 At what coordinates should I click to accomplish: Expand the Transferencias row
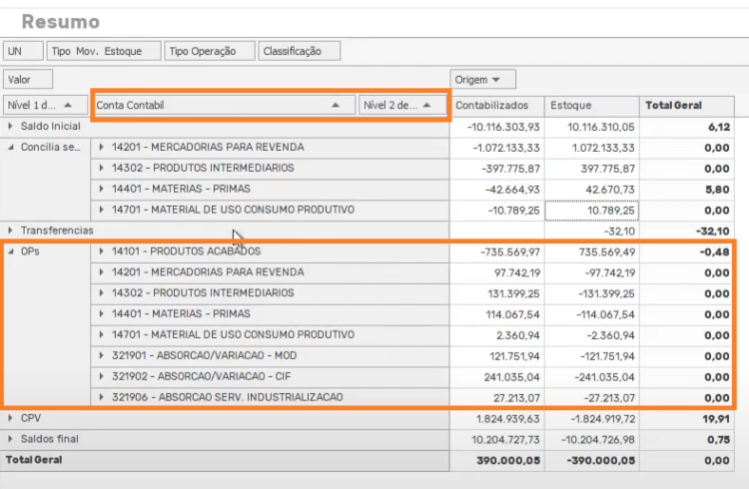11,231
